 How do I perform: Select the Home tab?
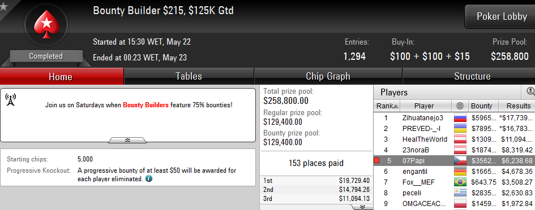pos(61,76)
